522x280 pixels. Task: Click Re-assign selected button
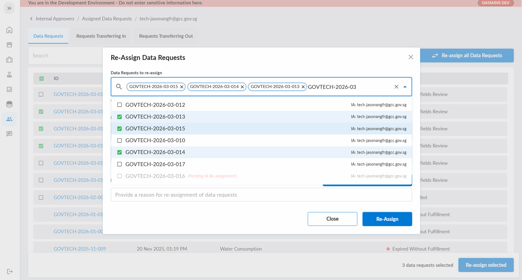click(486, 265)
